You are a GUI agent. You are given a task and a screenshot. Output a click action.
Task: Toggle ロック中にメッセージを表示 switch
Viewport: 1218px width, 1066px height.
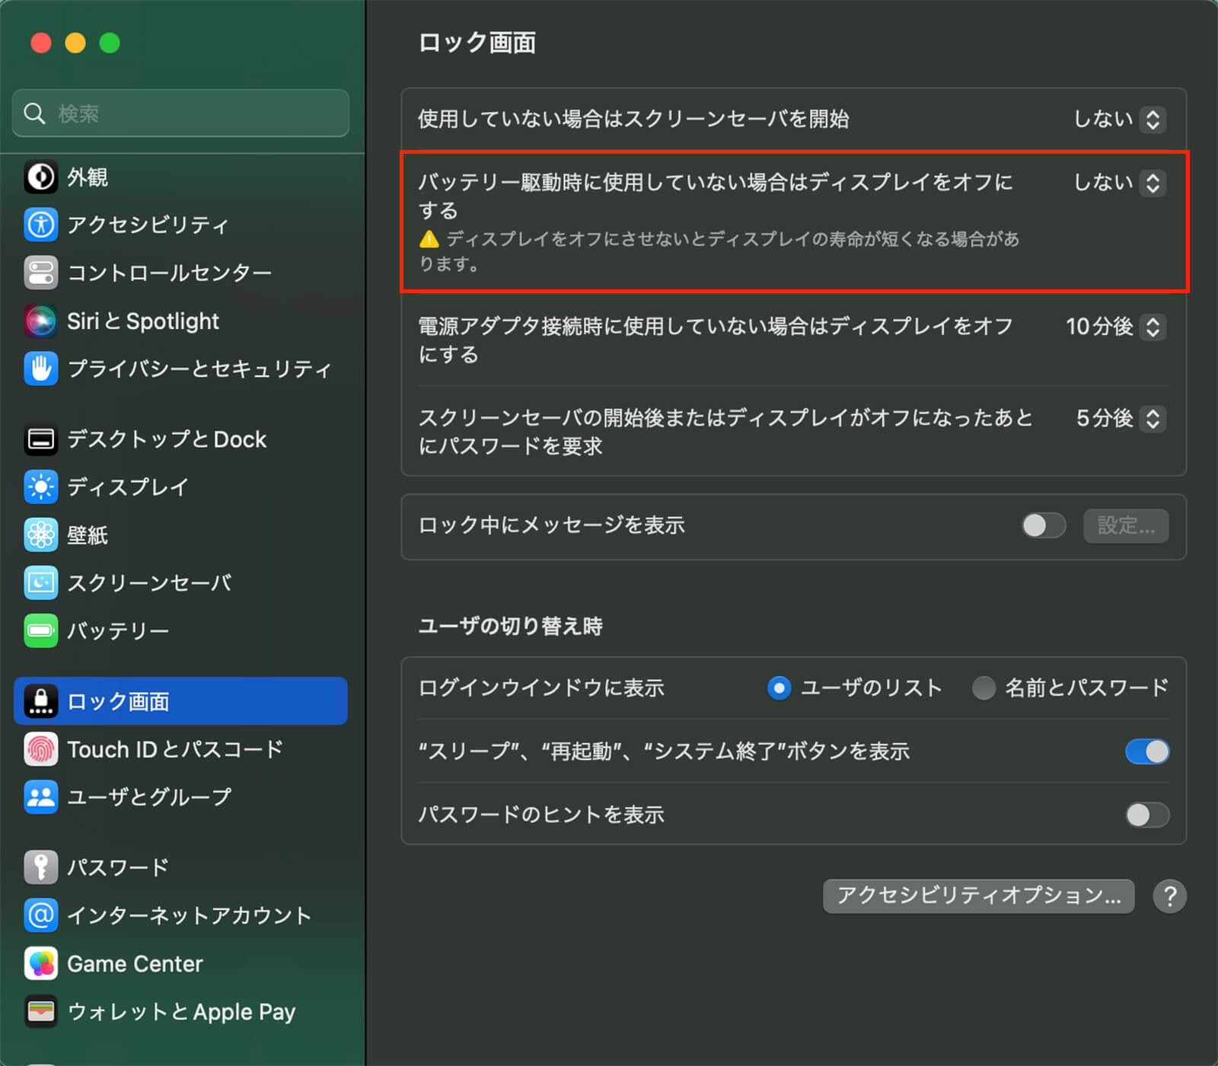pyautogui.click(x=1044, y=525)
